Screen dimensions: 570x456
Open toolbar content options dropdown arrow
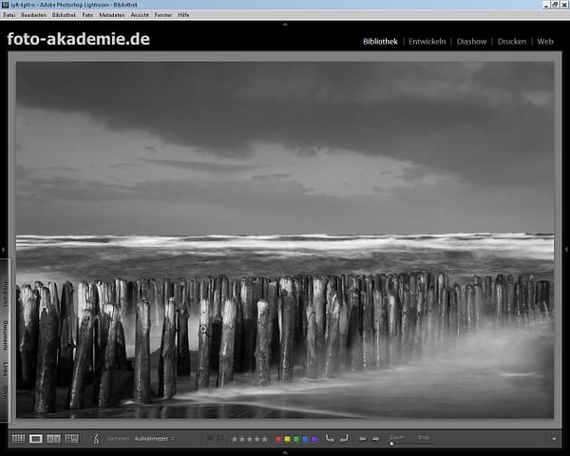pos(554,439)
